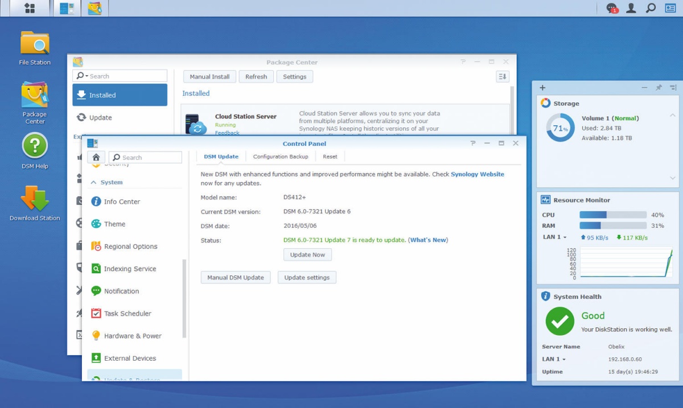This screenshot has height=408, width=683.
Task: Open Download Station desktop icon
Action: (35, 203)
